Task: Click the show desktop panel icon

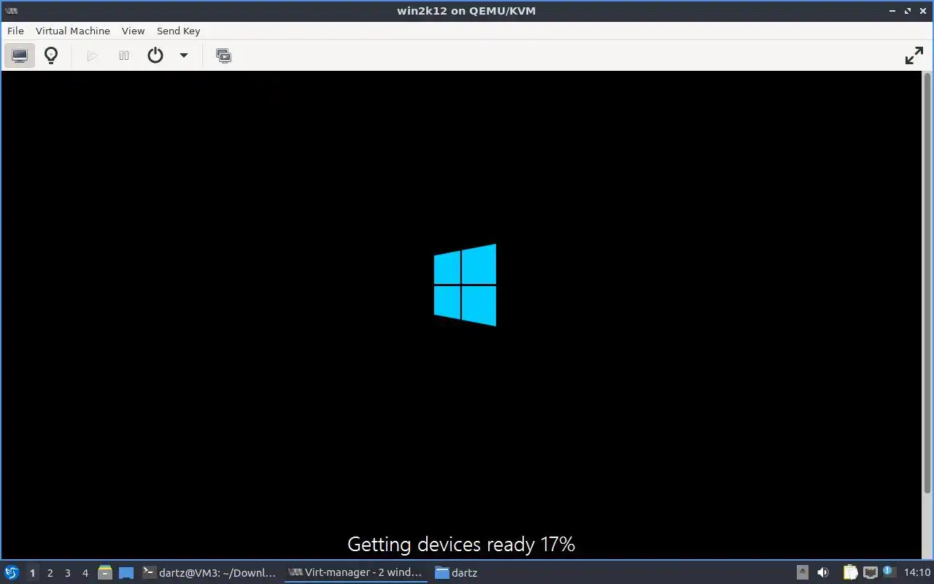Action: click(126, 572)
